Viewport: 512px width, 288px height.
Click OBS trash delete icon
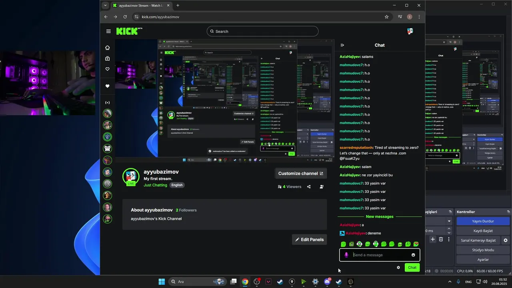click(441, 239)
